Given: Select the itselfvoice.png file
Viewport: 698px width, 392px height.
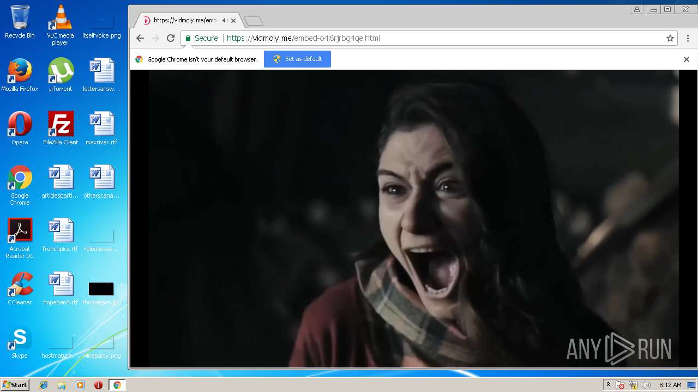Looking at the screenshot, I should (x=101, y=25).
